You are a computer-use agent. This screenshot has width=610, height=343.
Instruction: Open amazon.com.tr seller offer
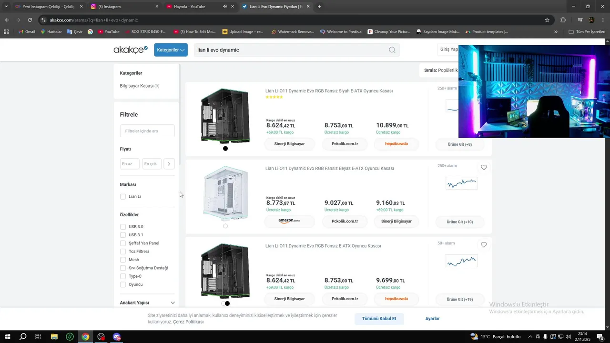[x=289, y=221]
